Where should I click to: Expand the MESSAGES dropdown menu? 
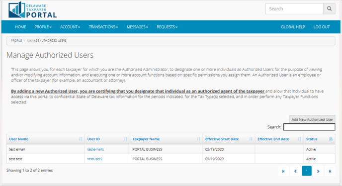point(137,27)
